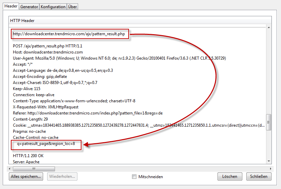Select the POST /ajx/pattern_result.php request line
The height and width of the screenshot is (189, 281).
tap(47, 46)
